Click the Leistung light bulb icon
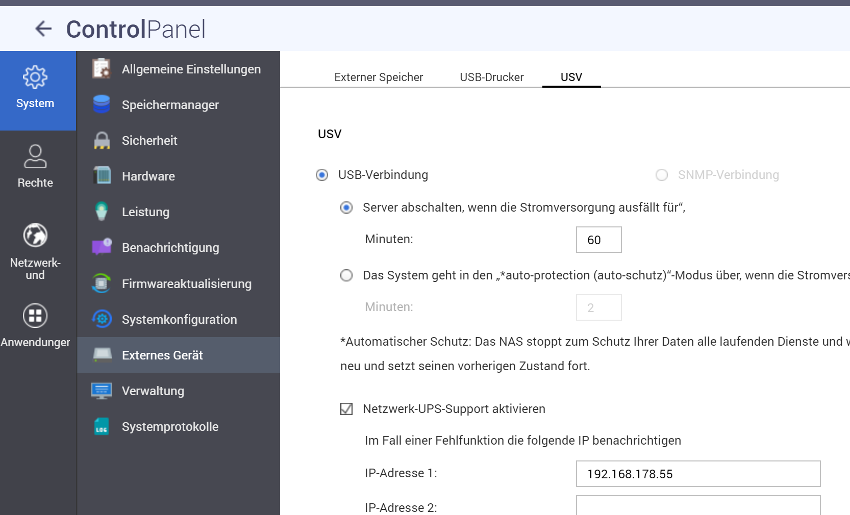This screenshot has height=515, width=850. point(102,212)
